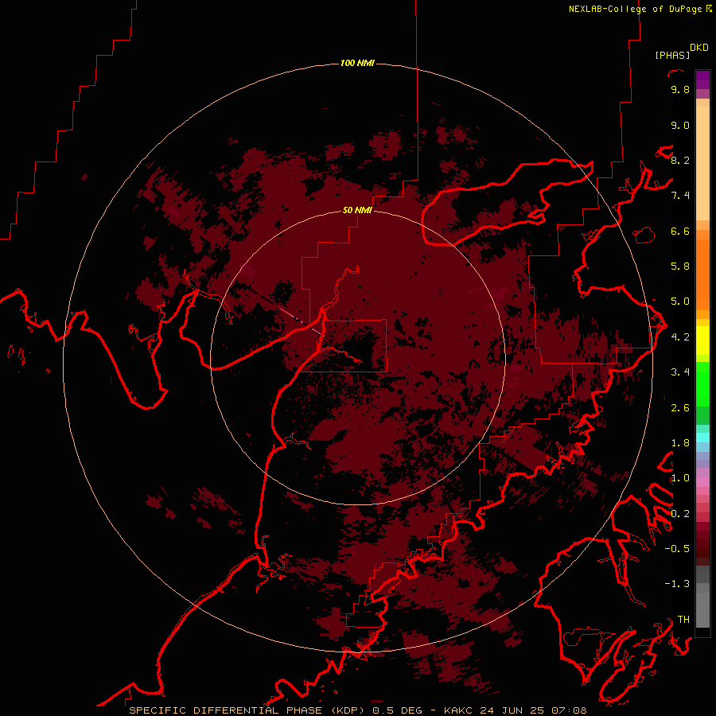This screenshot has height=716, width=716.
Task: Click the [PHAS] label above the color scale
Action: [672, 56]
